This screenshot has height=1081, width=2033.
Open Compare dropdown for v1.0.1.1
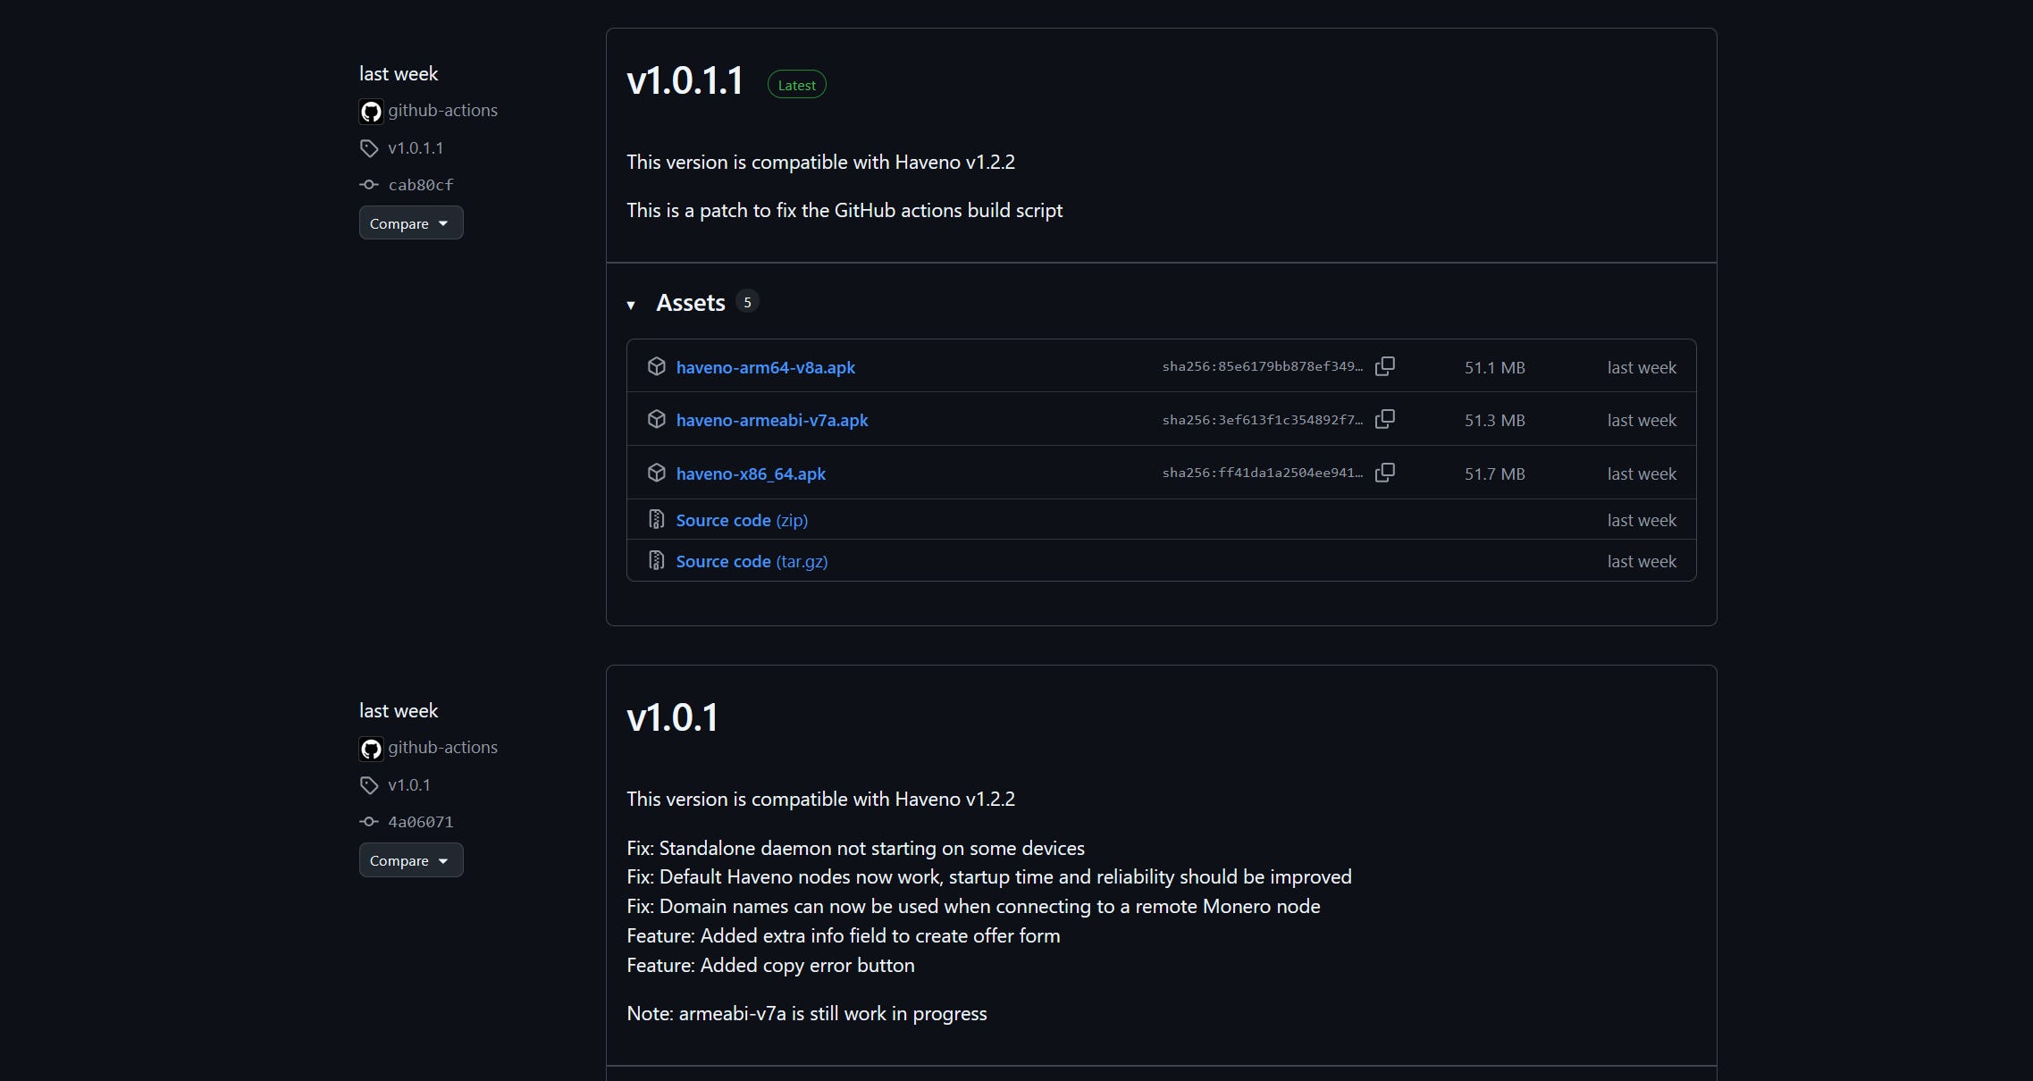pyautogui.click(x=410, y=223)
